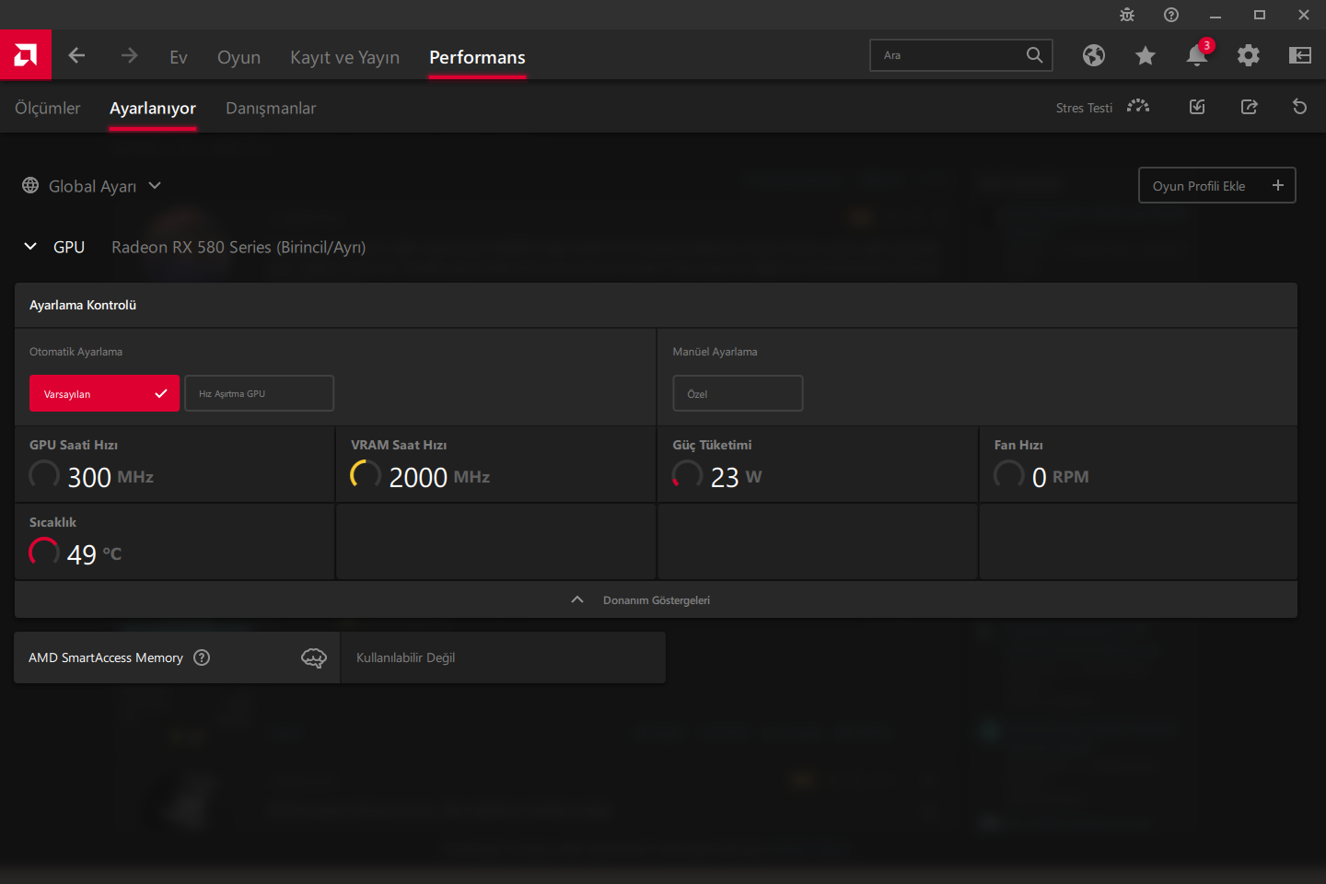Click the Kullanılabilir Değil status text

pyautogui.click(x=405, y=657)
